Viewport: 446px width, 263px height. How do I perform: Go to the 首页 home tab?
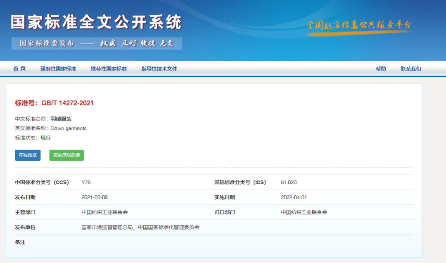(x=19, y=68)
